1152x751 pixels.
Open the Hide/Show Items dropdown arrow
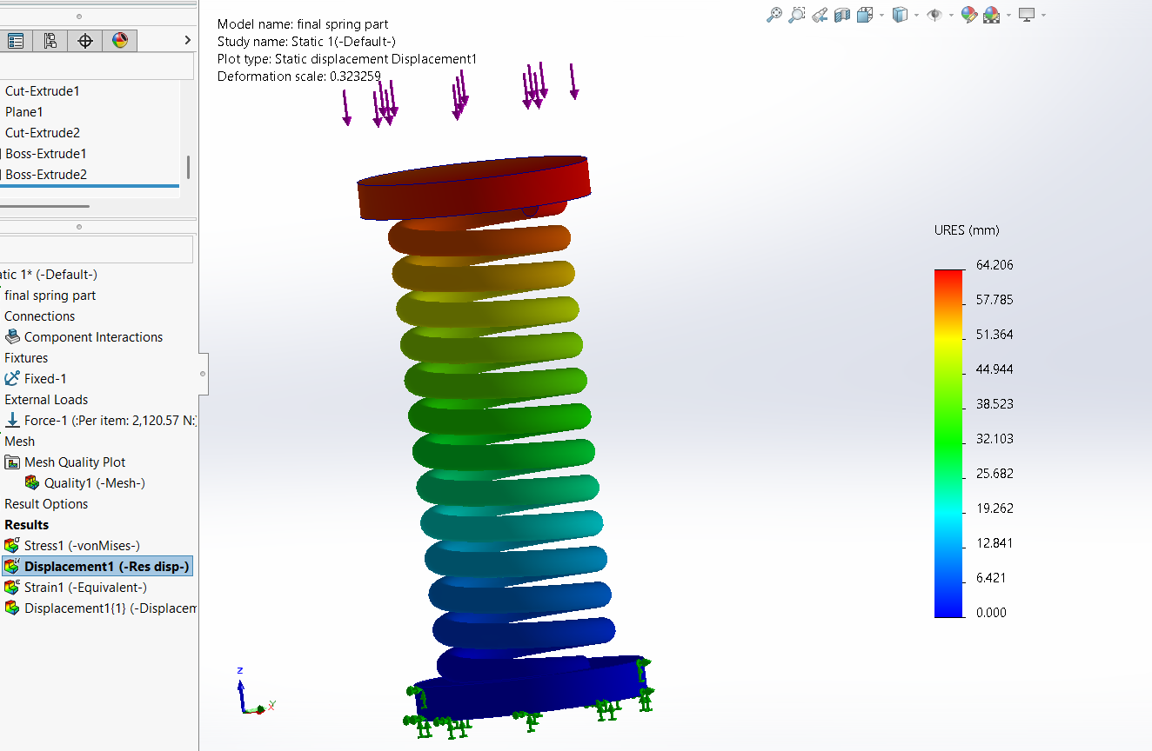point(952,16)
